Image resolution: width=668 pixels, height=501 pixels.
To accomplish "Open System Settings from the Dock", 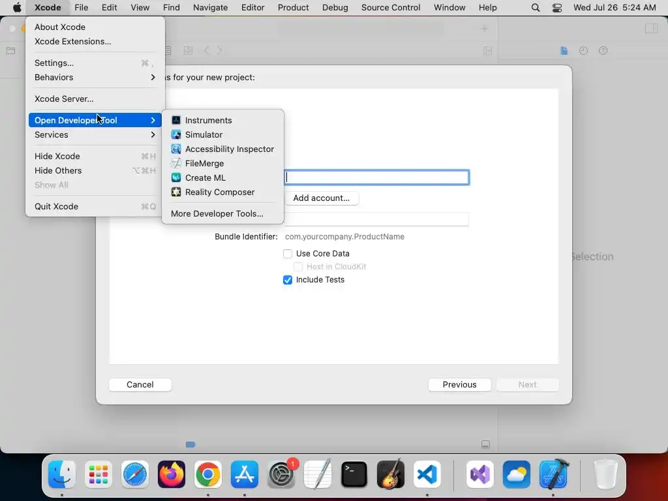I will [x=281, y=474].
